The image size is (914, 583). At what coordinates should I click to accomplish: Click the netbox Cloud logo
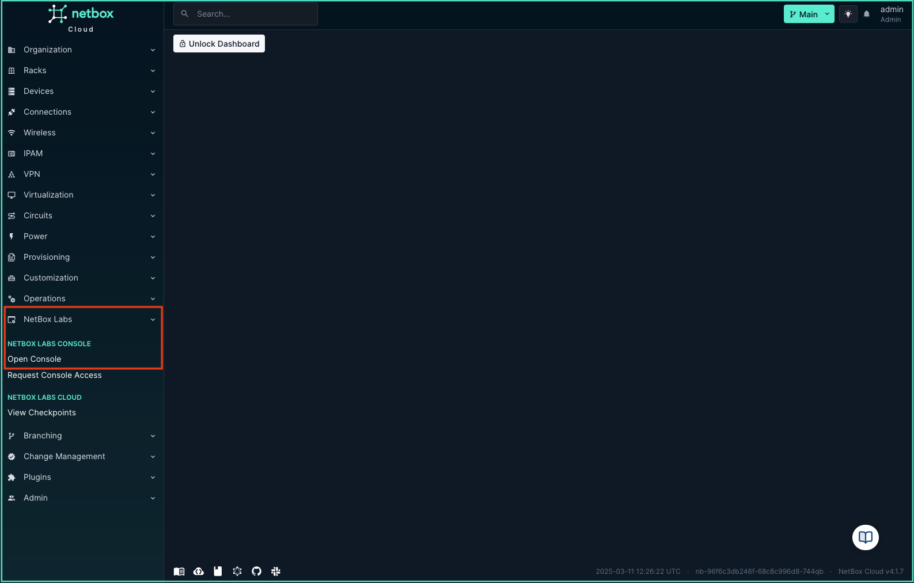[81, 18]
